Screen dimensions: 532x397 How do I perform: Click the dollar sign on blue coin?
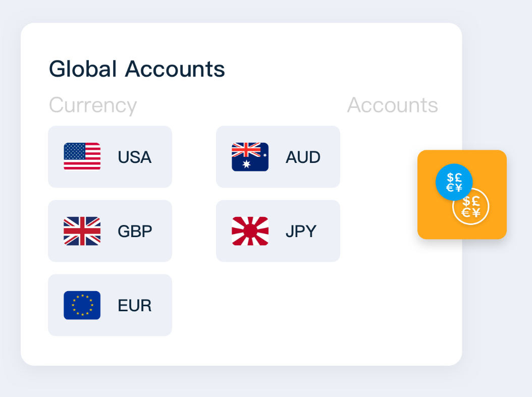450,177
